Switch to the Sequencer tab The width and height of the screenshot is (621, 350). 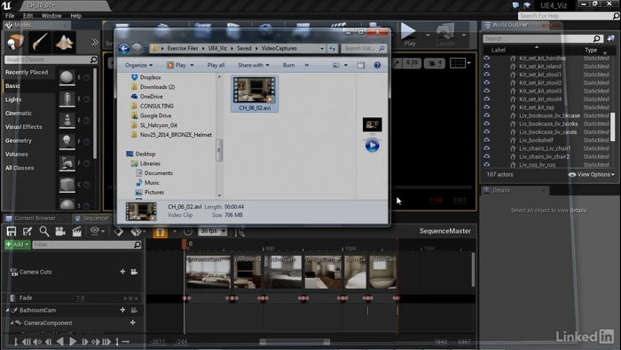click(x=91, y=218)
